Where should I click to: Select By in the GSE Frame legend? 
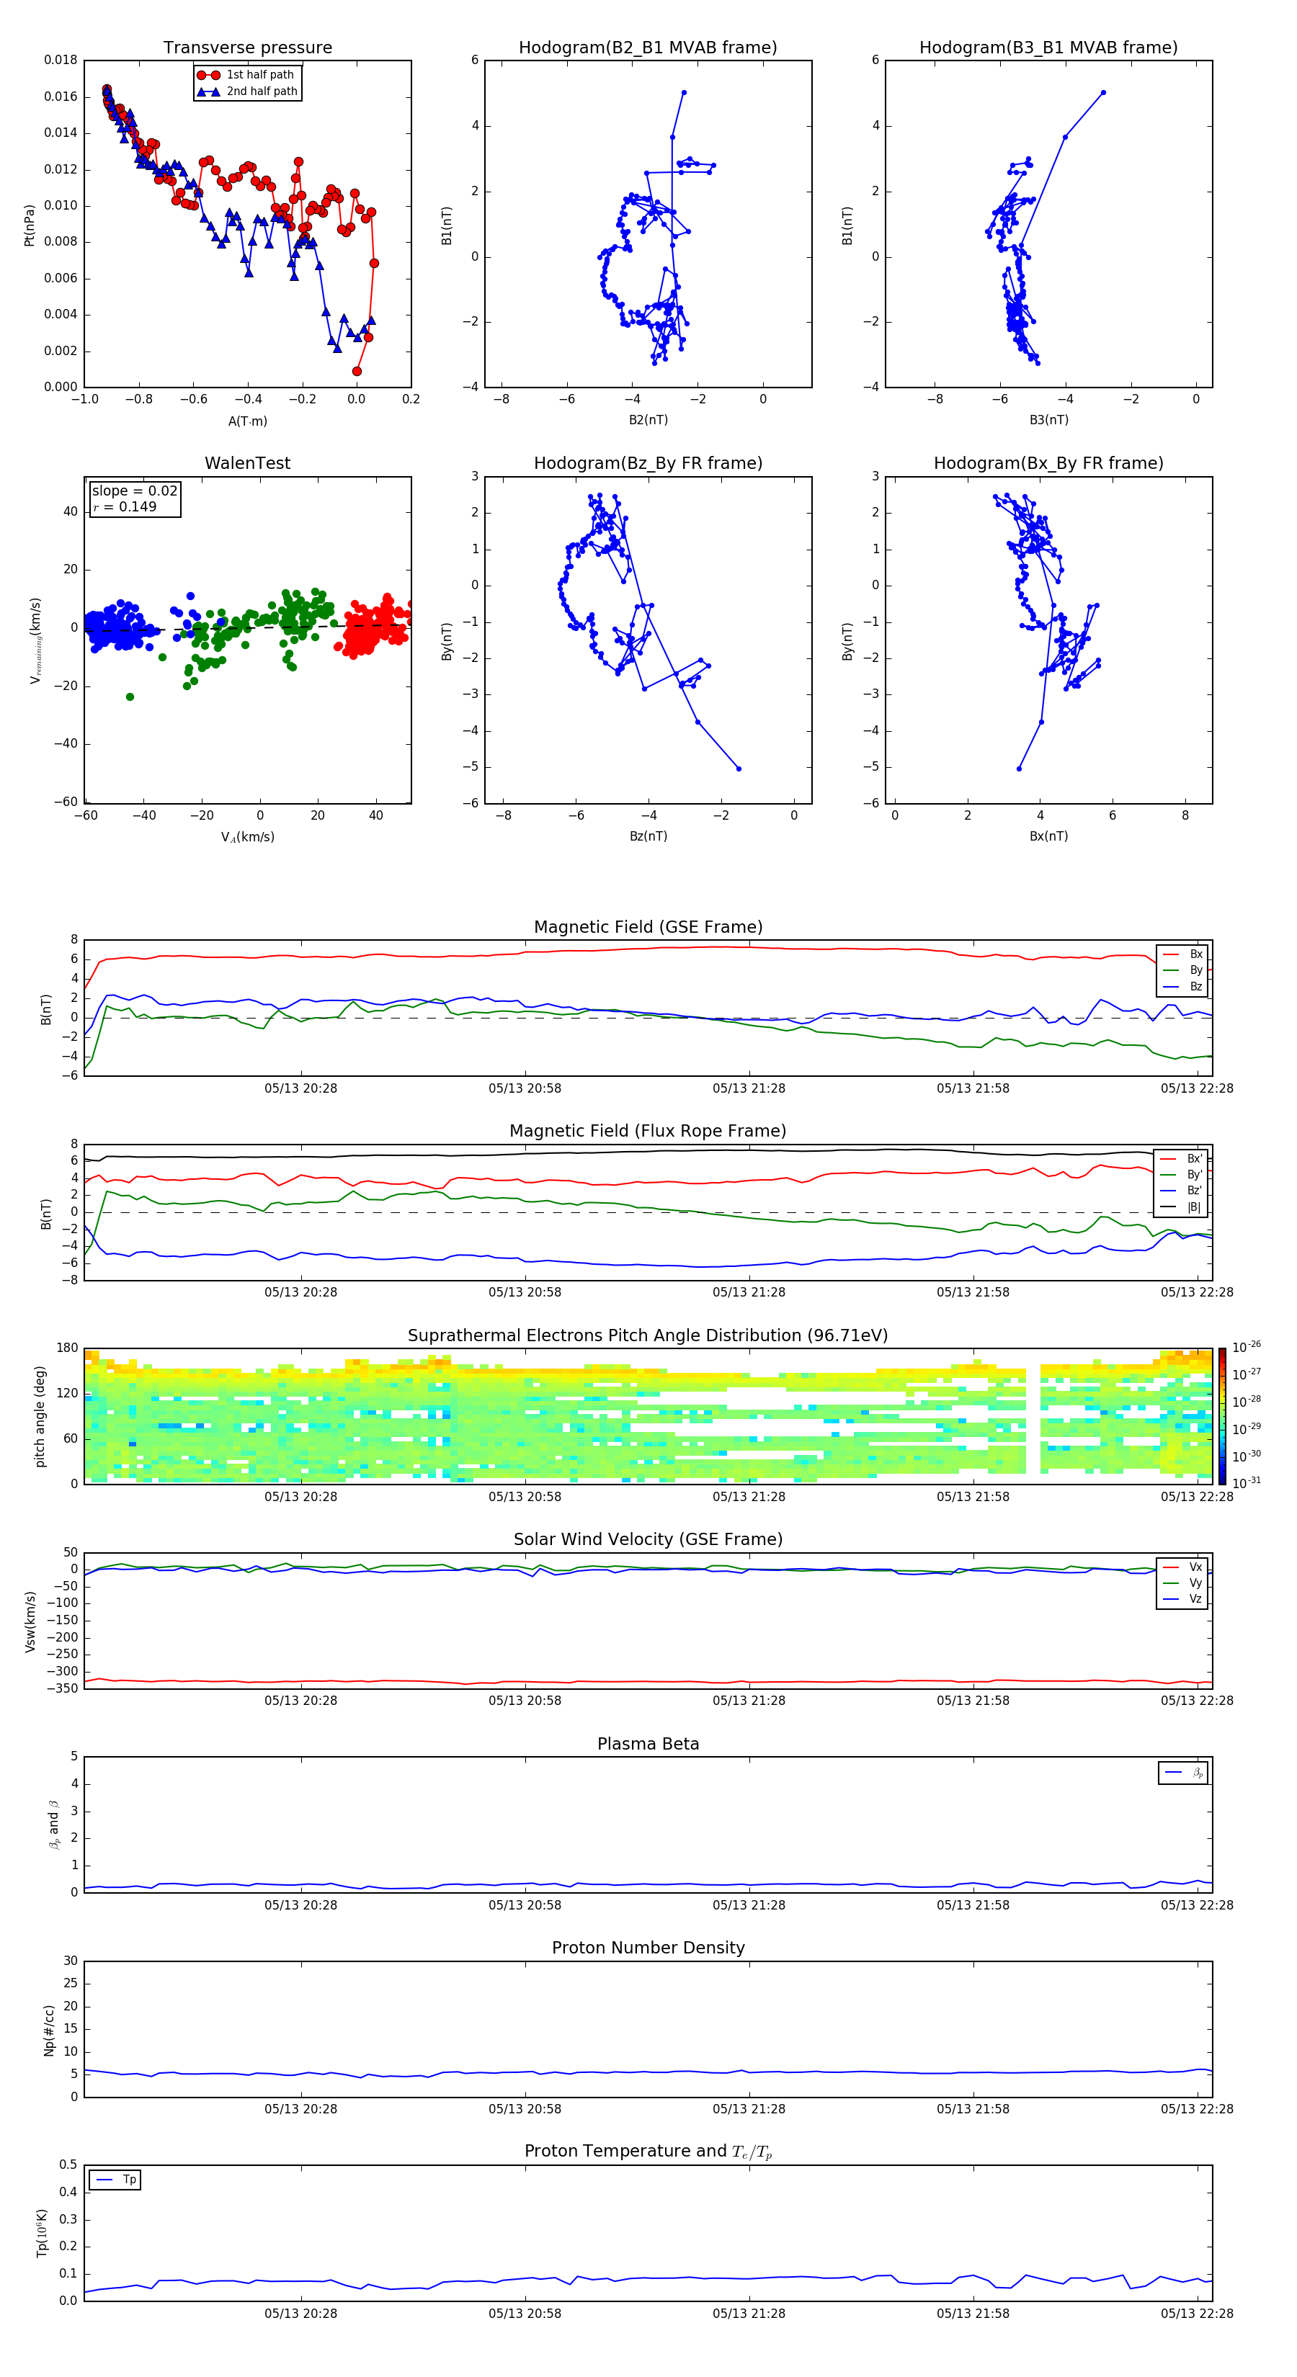click(1182, 970)
